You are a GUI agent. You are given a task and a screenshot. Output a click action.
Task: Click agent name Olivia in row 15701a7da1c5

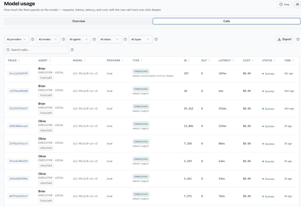click(42, 139)
